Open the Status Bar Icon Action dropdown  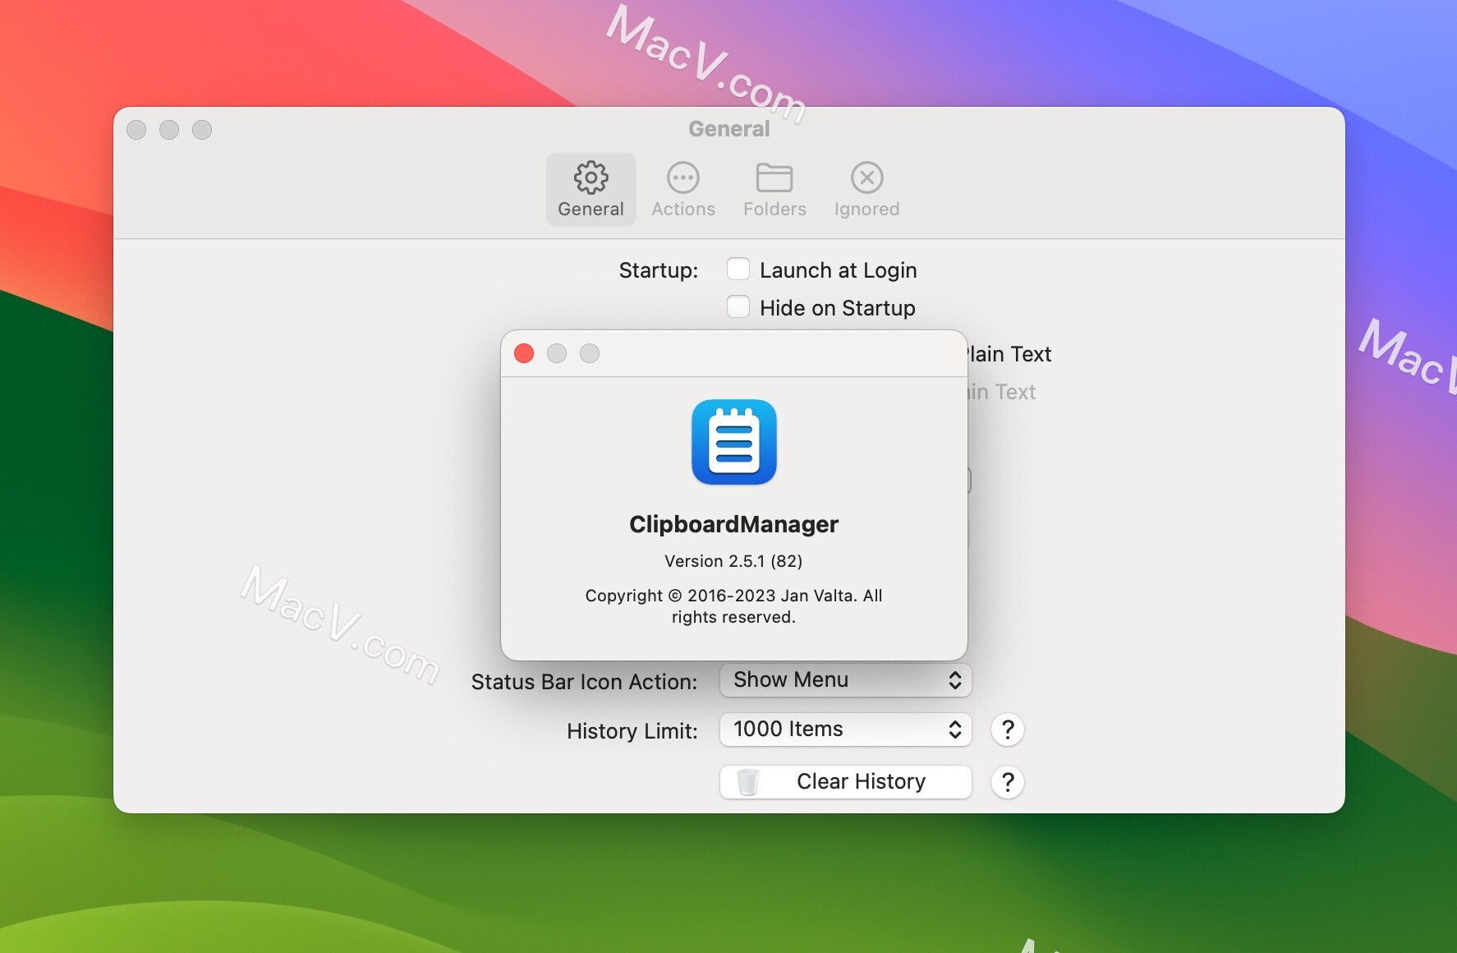pyautogui.click(x=845, y=680)
